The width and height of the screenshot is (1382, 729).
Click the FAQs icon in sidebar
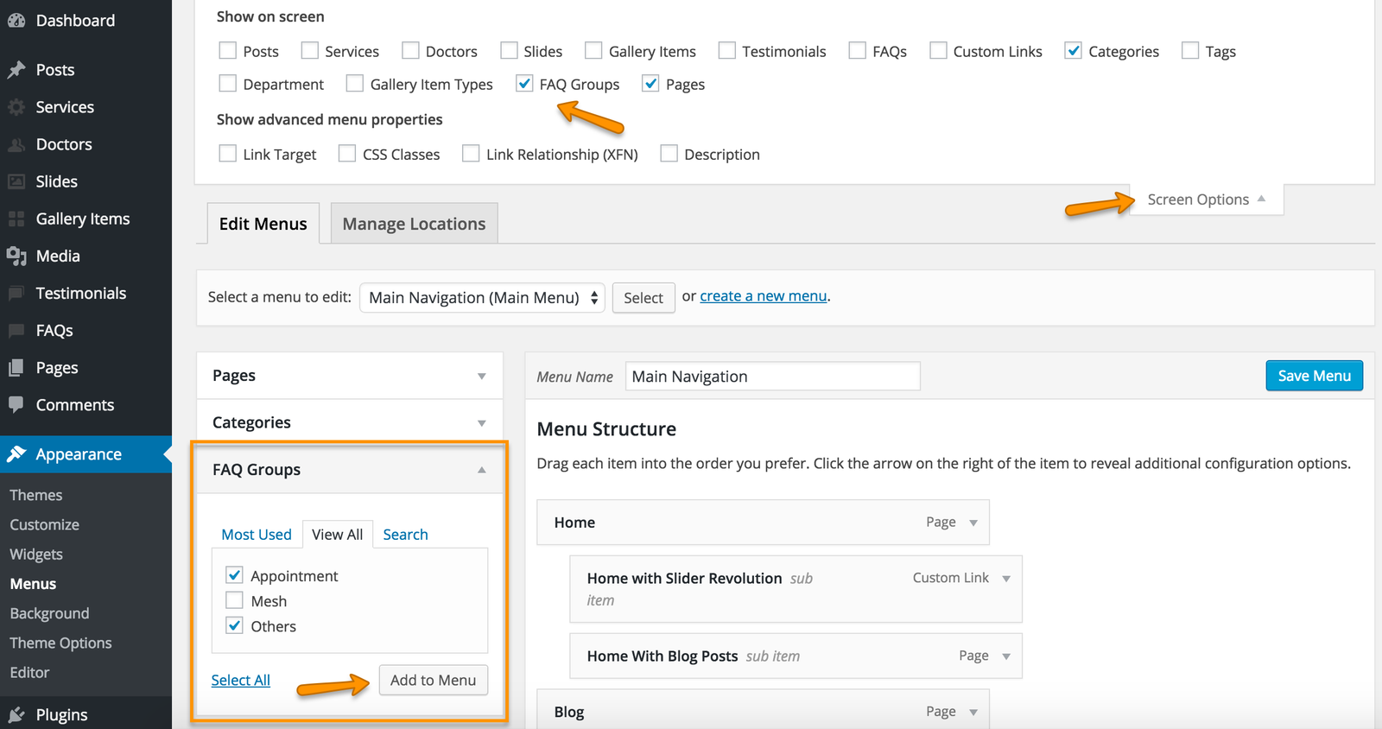(x=16, y=331)
